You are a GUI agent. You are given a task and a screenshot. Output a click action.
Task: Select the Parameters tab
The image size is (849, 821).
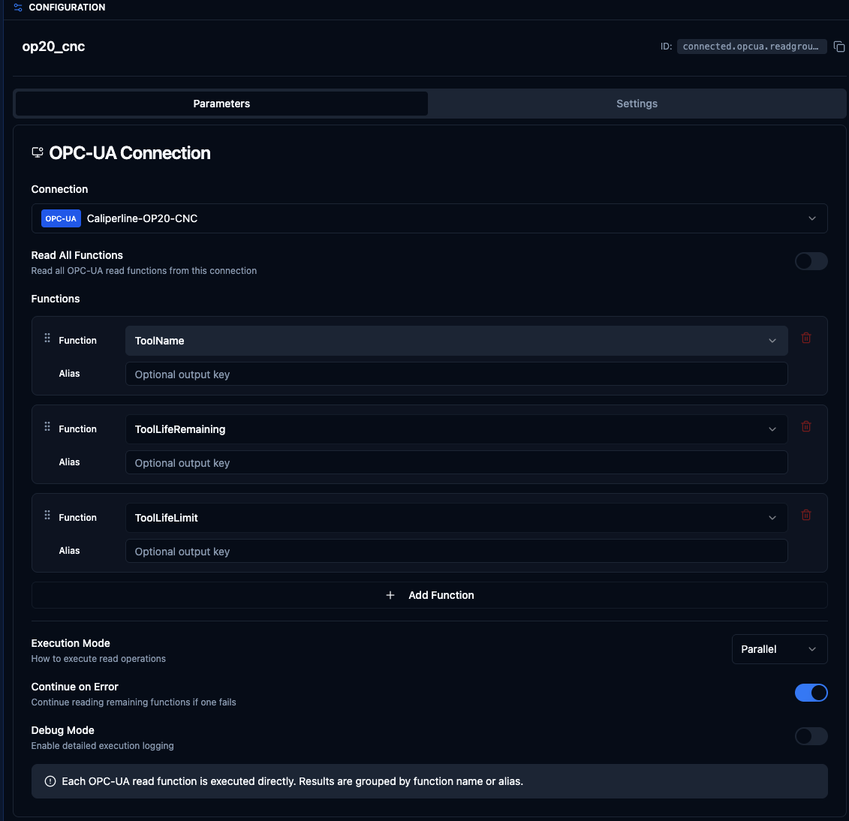click(x=221, y=104)
